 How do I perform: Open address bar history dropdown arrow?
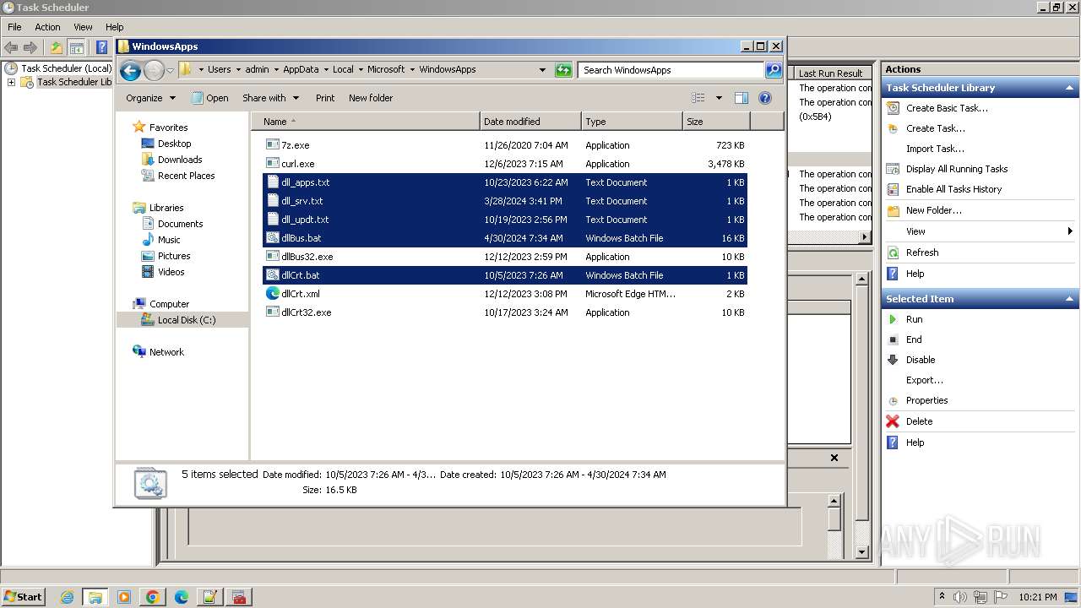click(542, 70)
